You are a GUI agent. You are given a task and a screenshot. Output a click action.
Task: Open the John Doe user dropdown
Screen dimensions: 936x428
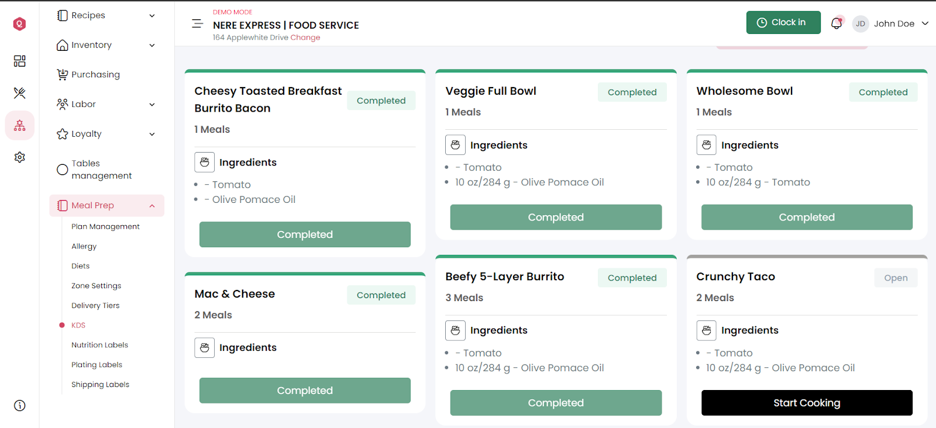click(x=890, y=23)
